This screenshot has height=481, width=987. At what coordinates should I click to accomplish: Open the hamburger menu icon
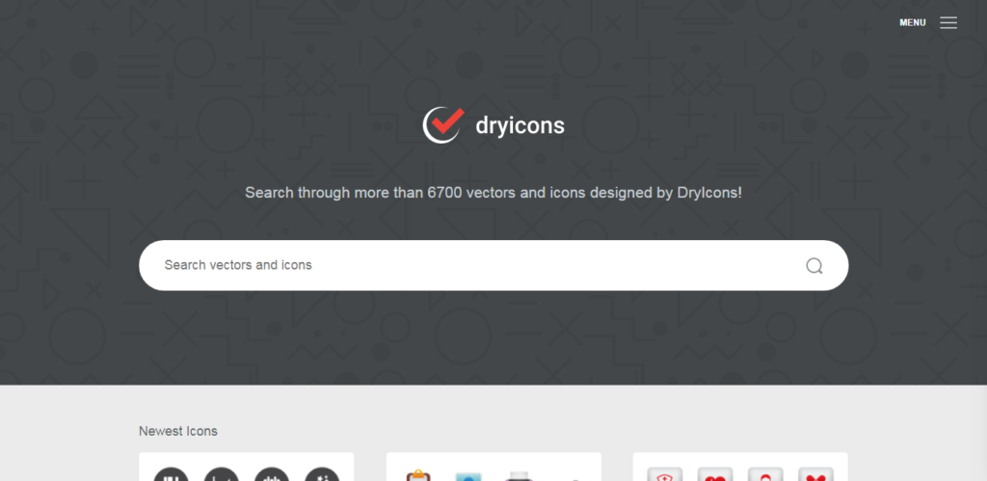point(948,23)
